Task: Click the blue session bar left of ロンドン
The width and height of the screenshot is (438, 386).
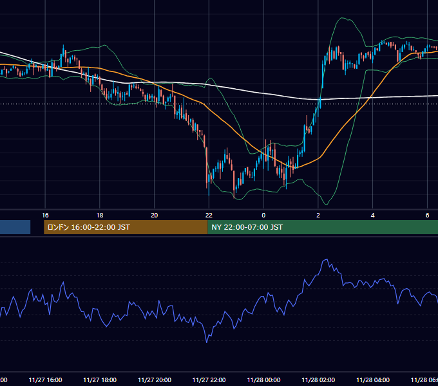Action: 15,227
